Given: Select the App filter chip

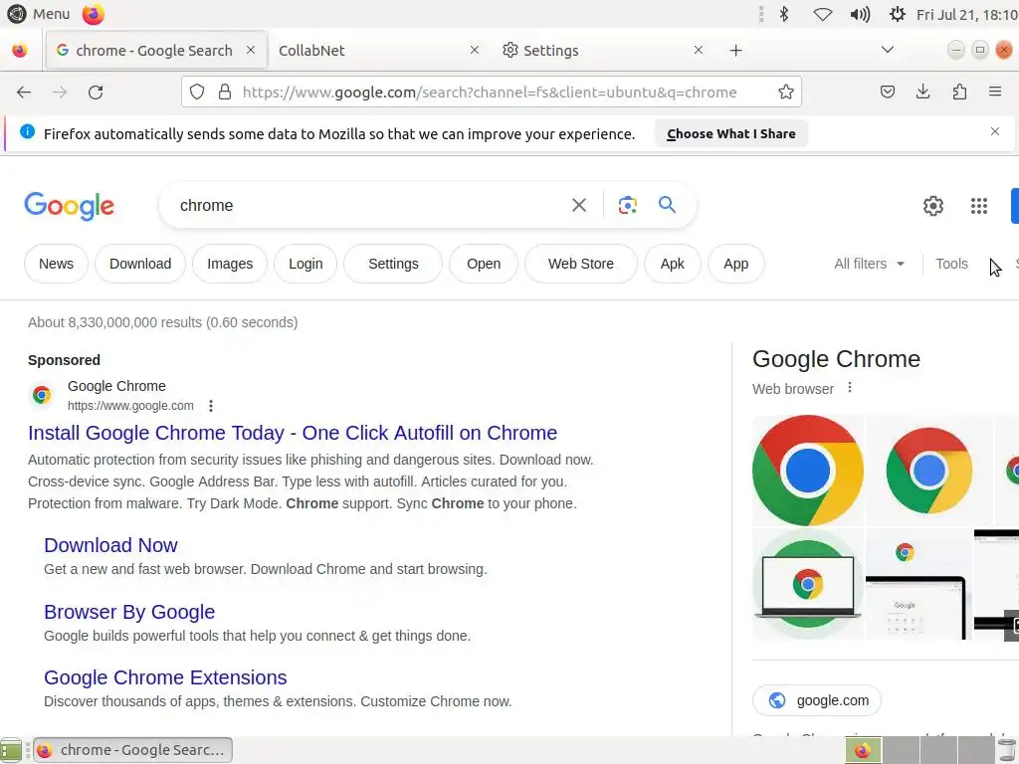Looking at the screenshot, I should coord(736,264).
